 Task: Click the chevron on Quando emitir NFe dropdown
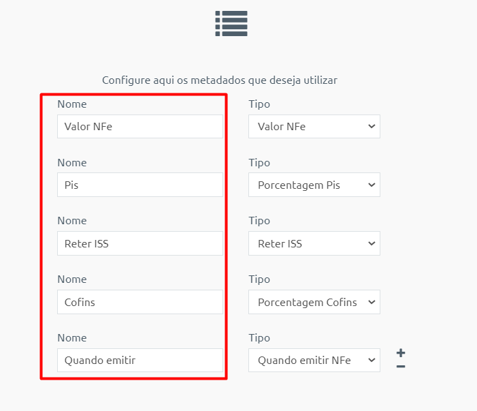tap(372, 360)
